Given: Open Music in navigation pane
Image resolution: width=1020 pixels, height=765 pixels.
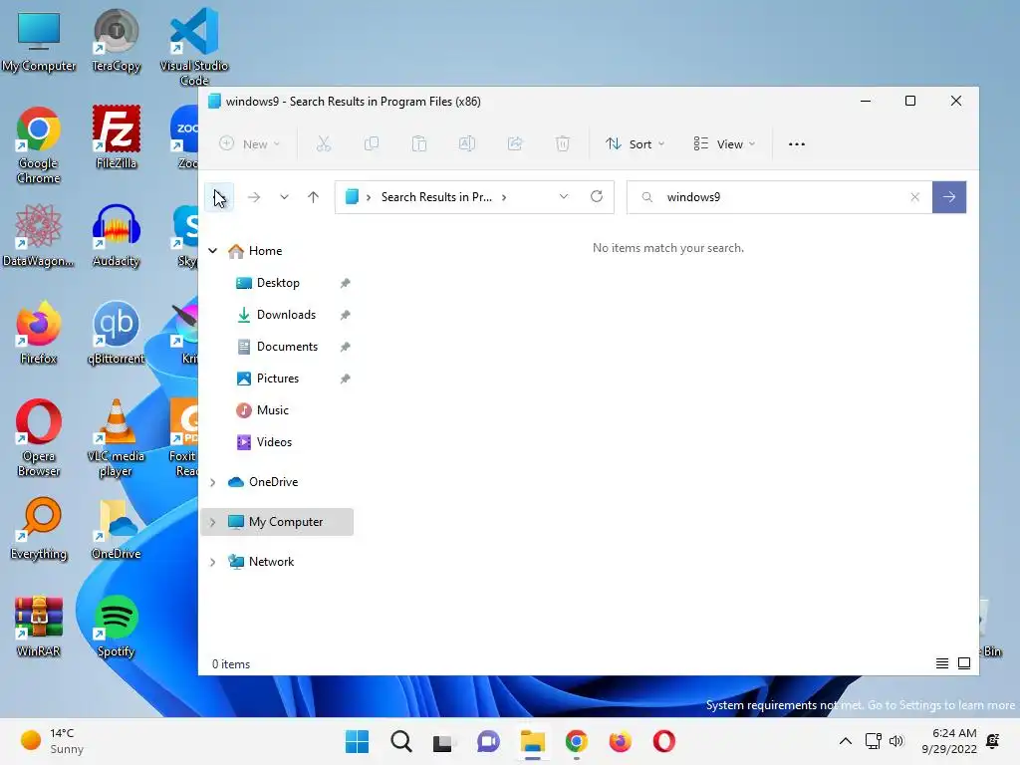Looking at the screenshot, I should pyautogui.click(x=273, y=410).
